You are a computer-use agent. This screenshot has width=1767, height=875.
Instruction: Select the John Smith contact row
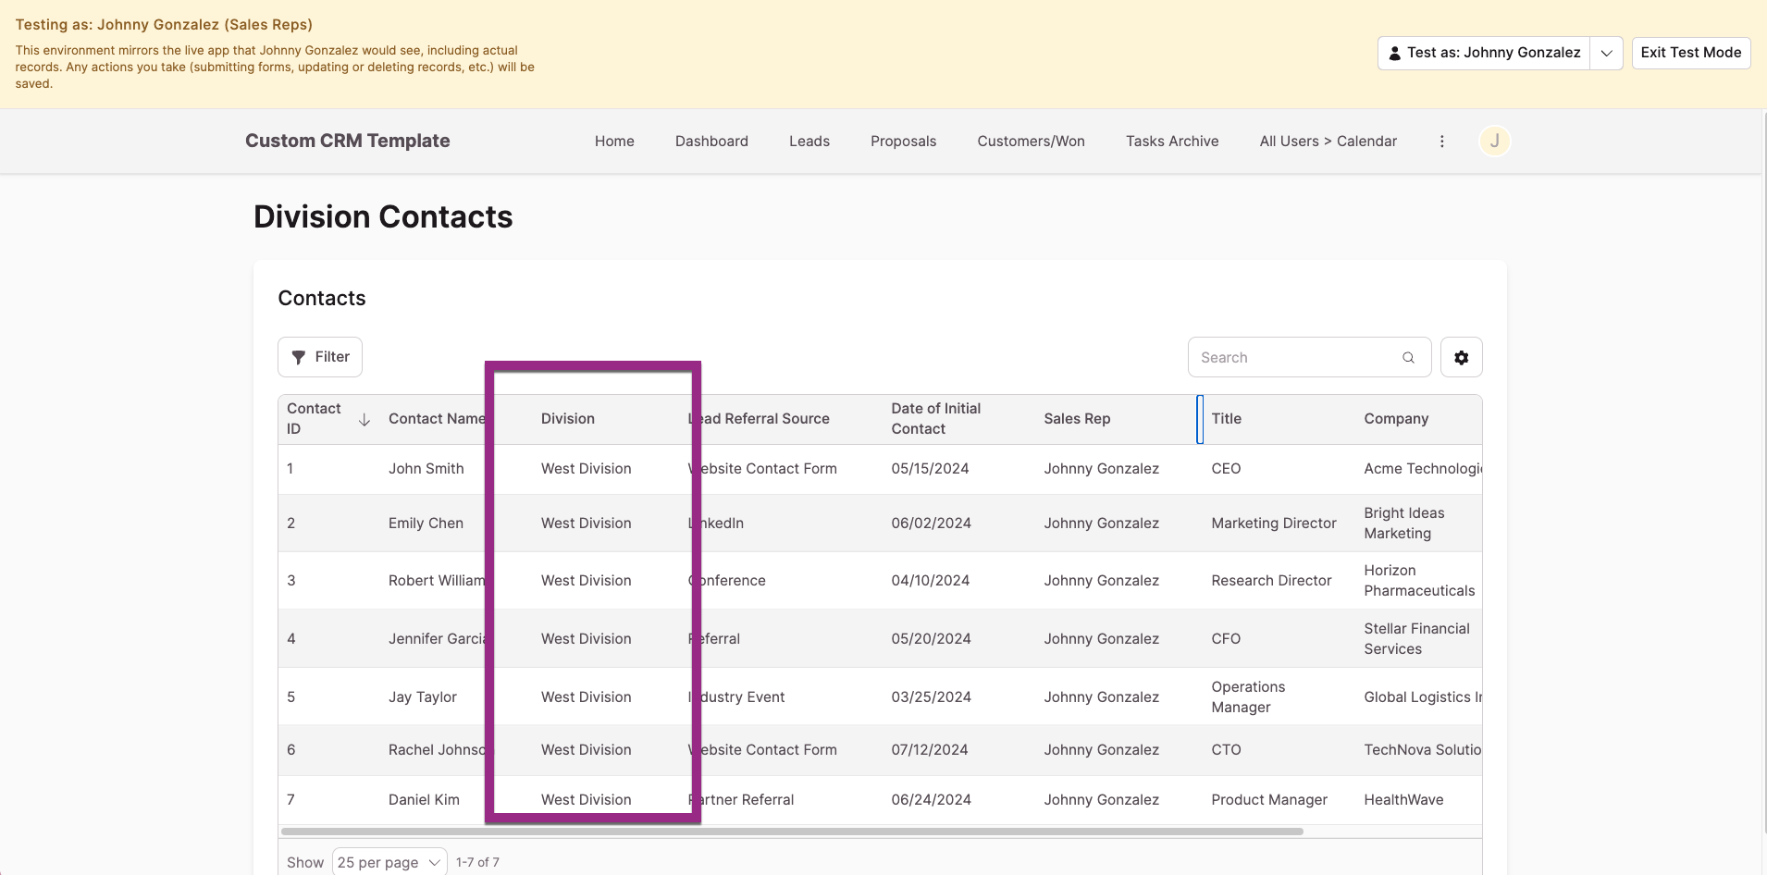click(426, 469)
